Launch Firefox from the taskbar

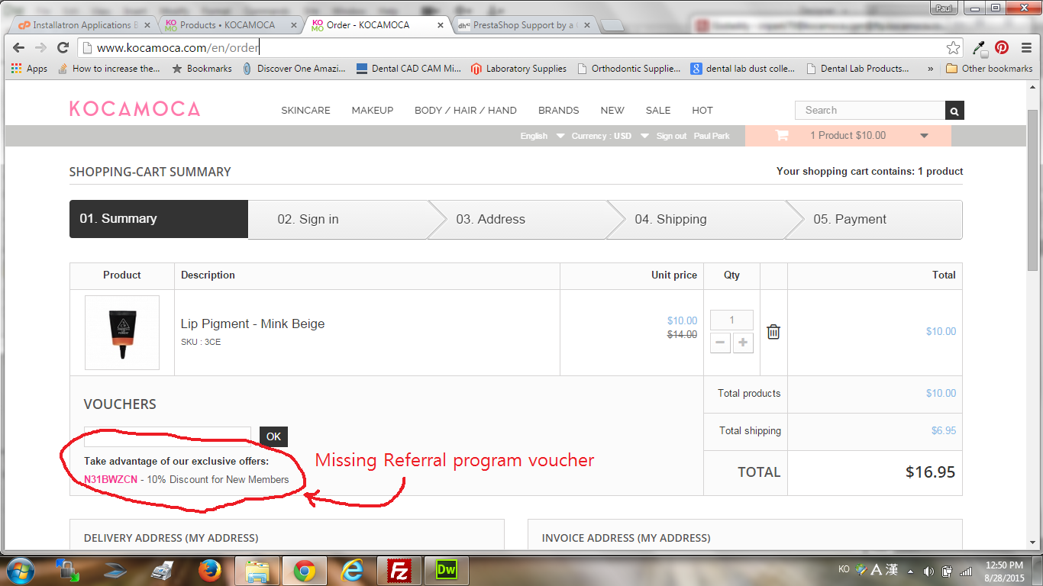(x=209, y=571)
